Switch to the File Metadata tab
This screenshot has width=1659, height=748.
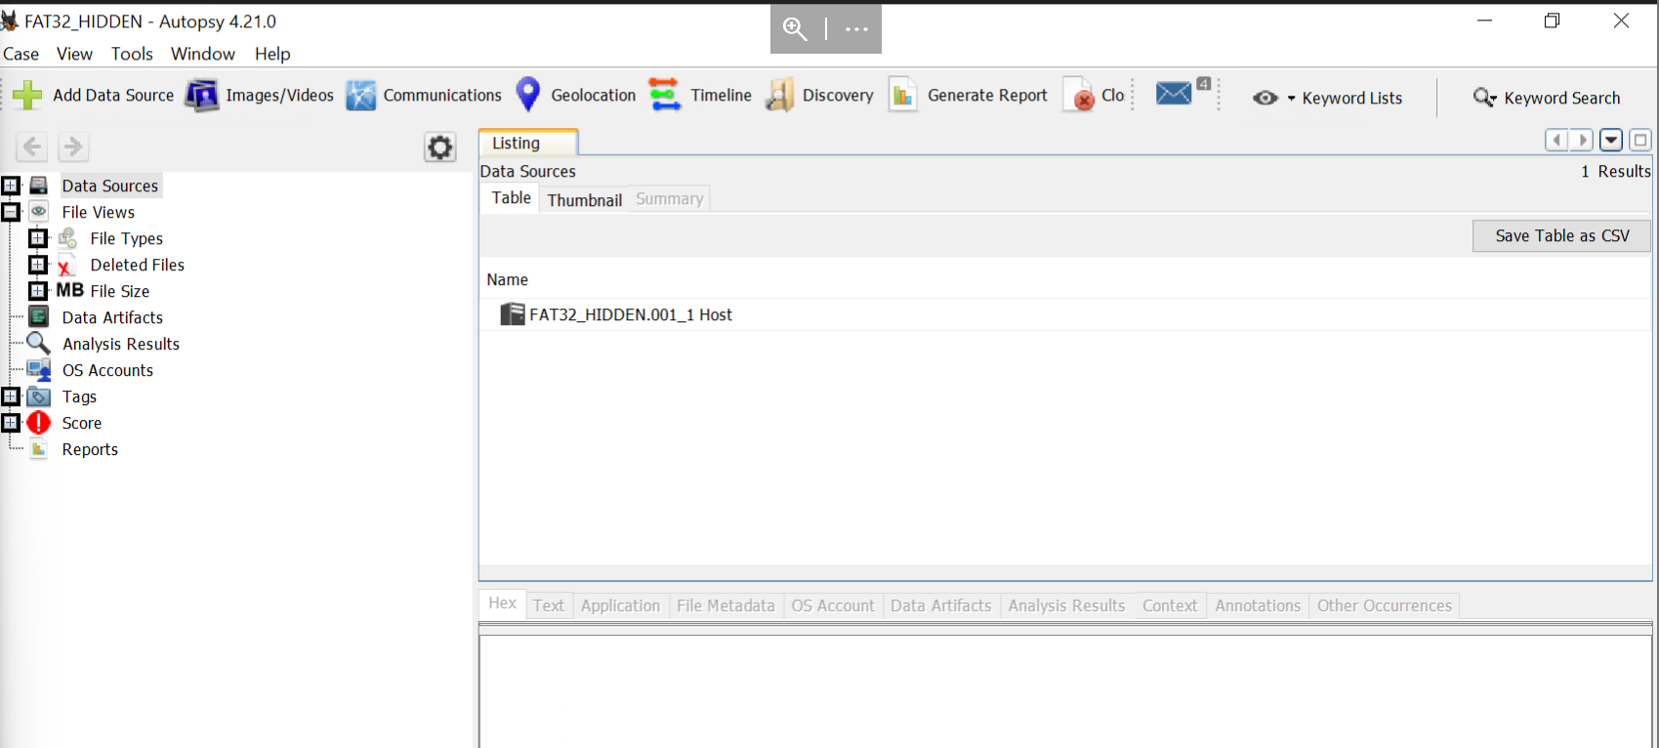tap(726, 605)
